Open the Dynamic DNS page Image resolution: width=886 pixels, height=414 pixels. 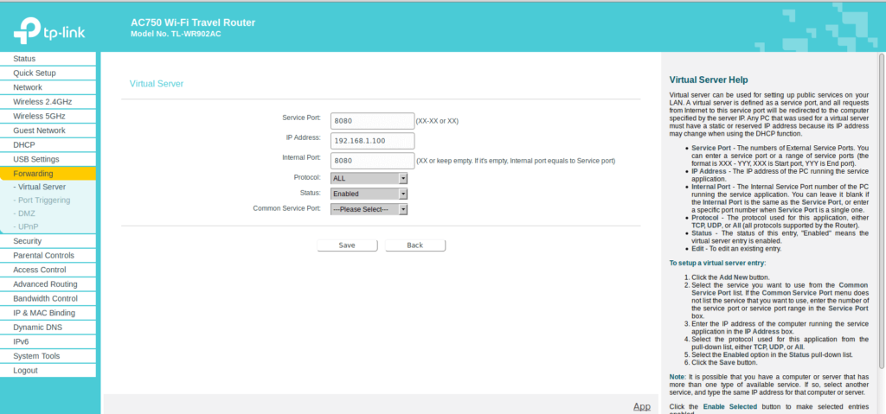pyautogui.click(x=38, y=328)
